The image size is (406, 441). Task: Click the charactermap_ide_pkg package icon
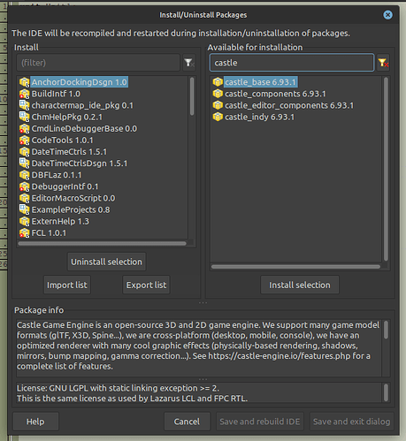(24, 105)
